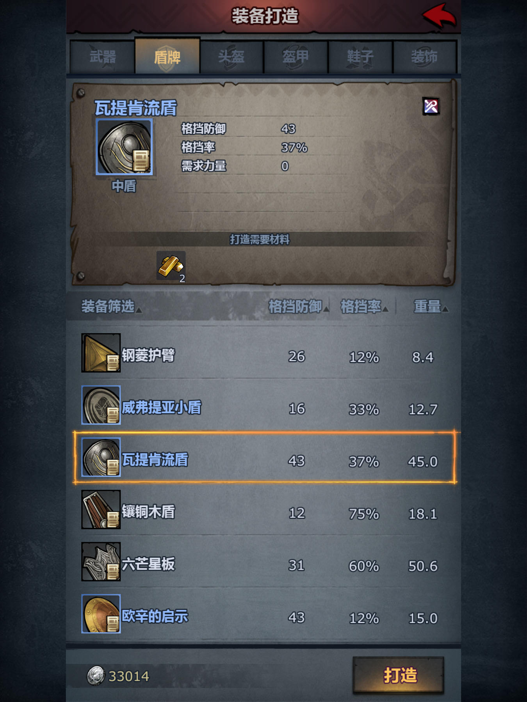
Task: Open the 装备筛选 filter dropdown
Action: click(x=111, y=307)
